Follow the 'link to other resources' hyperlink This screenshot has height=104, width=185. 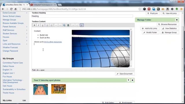[53, 42]
